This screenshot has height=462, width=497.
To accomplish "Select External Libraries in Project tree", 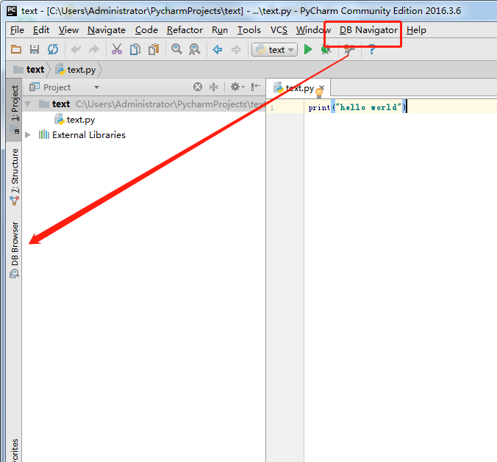I will coord(82,135).
